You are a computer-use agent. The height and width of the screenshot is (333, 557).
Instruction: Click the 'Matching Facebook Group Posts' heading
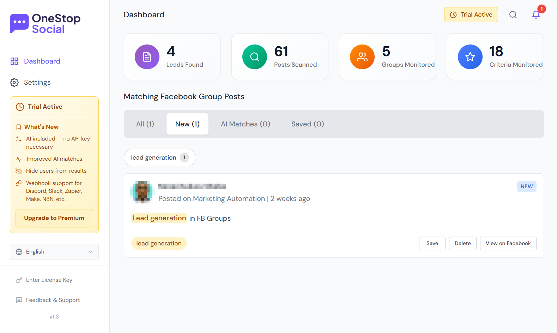coord(184,97)
